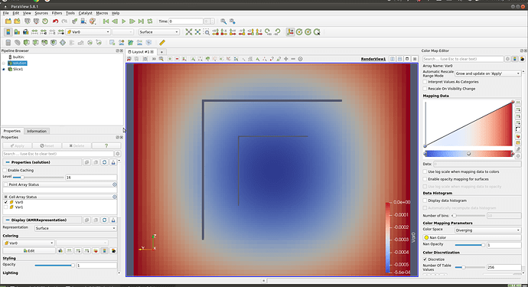Click the Play animation button

pos(123,21)
